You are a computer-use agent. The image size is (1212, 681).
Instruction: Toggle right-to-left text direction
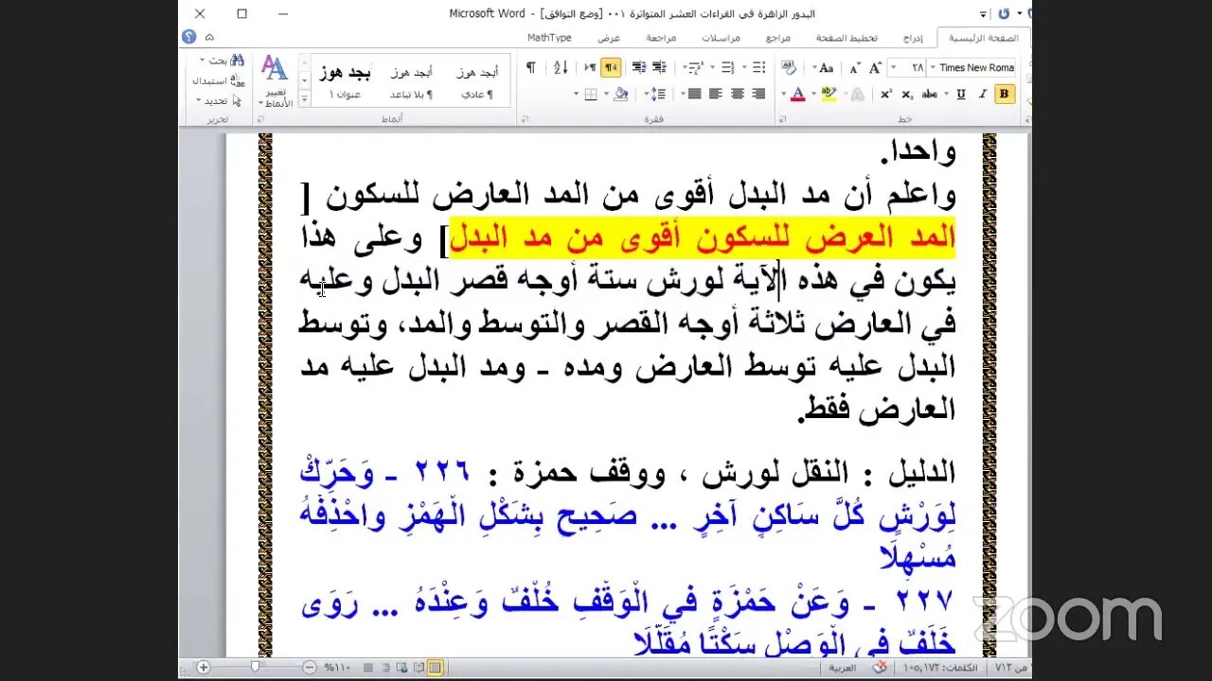(611, 67)
